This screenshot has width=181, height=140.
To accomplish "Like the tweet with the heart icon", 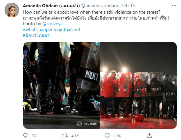I will coord(107,135).
